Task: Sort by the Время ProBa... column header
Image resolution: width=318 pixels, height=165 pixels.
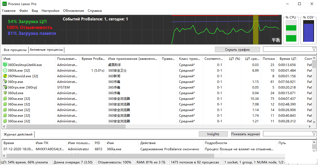Action: [93, 58]
